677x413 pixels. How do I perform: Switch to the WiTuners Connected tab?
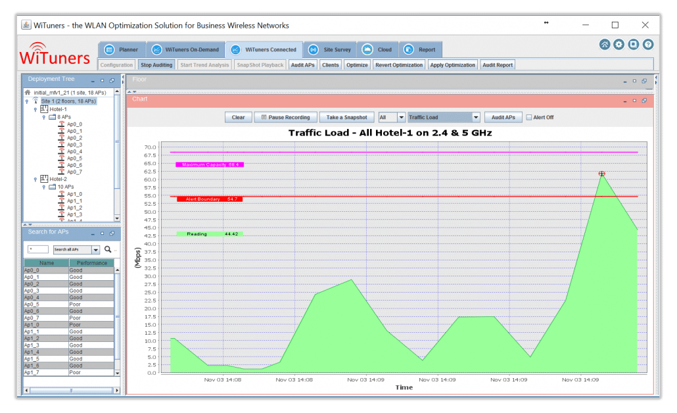[264, 50]
